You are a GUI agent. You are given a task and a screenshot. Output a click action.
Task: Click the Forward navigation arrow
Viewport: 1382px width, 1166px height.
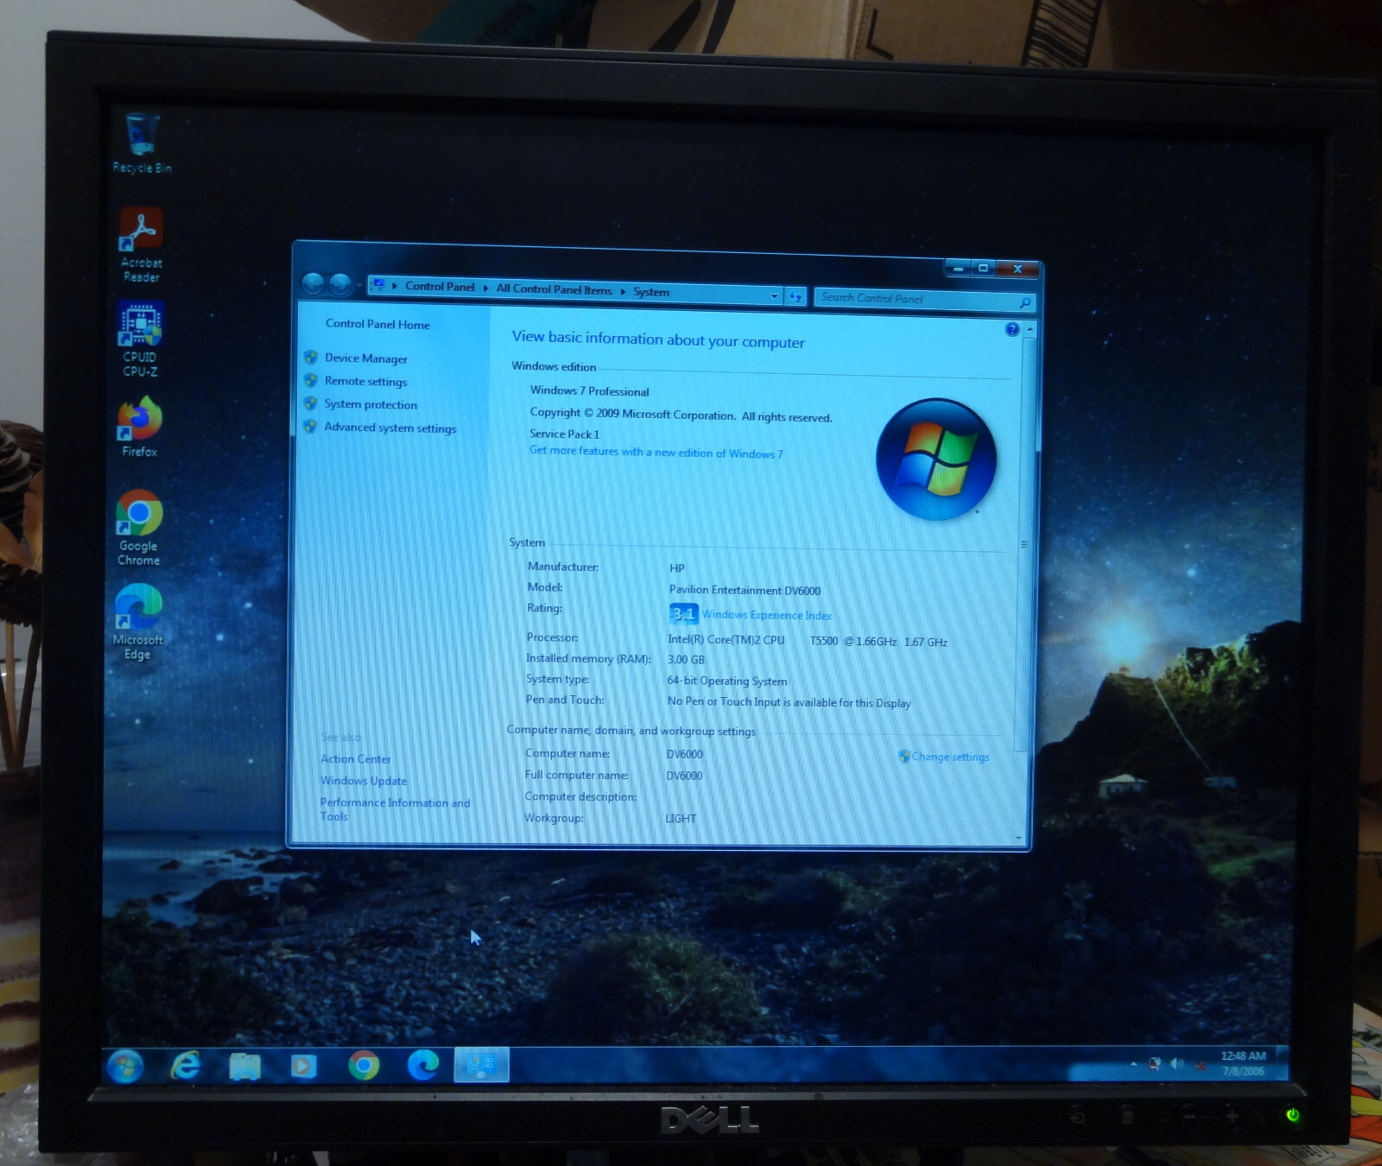click(x=341, y=283)
